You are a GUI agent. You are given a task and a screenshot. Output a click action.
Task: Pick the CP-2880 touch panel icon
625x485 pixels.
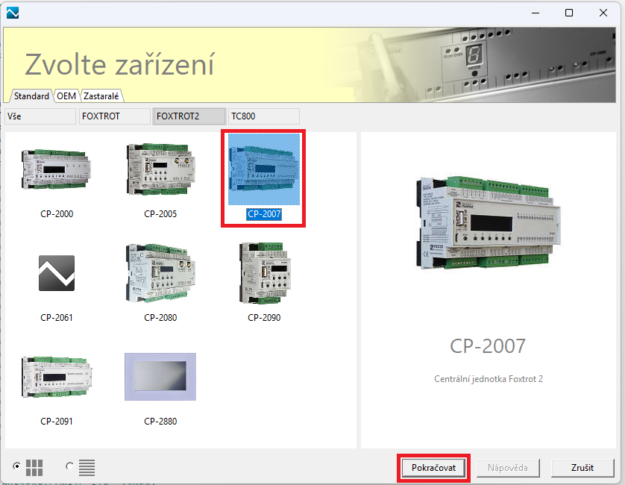(x=160, y=377)
